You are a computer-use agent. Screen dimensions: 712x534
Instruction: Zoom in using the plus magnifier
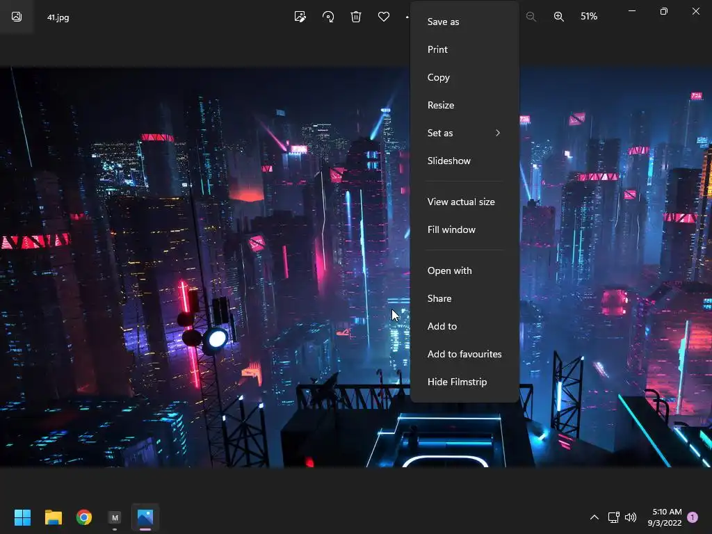point(558,17)
